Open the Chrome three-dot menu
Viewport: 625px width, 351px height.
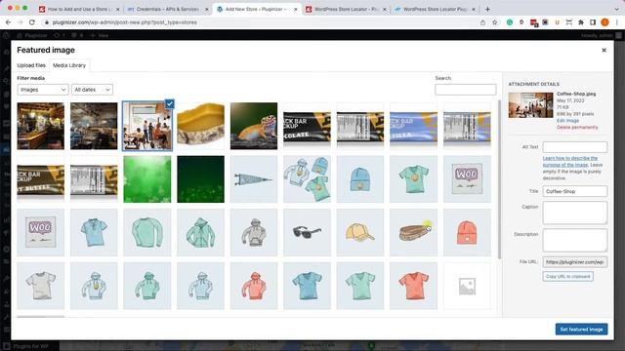[x=616, y=22]
